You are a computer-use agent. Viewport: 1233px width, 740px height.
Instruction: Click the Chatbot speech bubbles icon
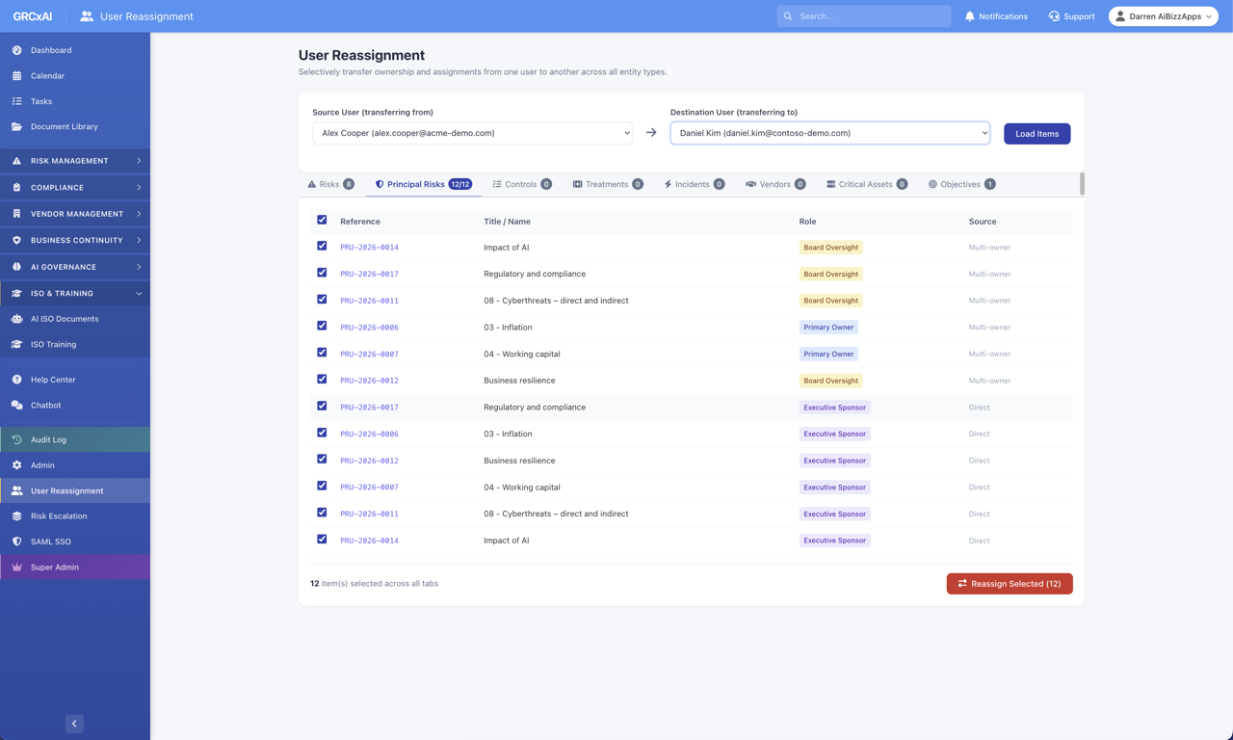pyautogui.click(x=16, y=406)
